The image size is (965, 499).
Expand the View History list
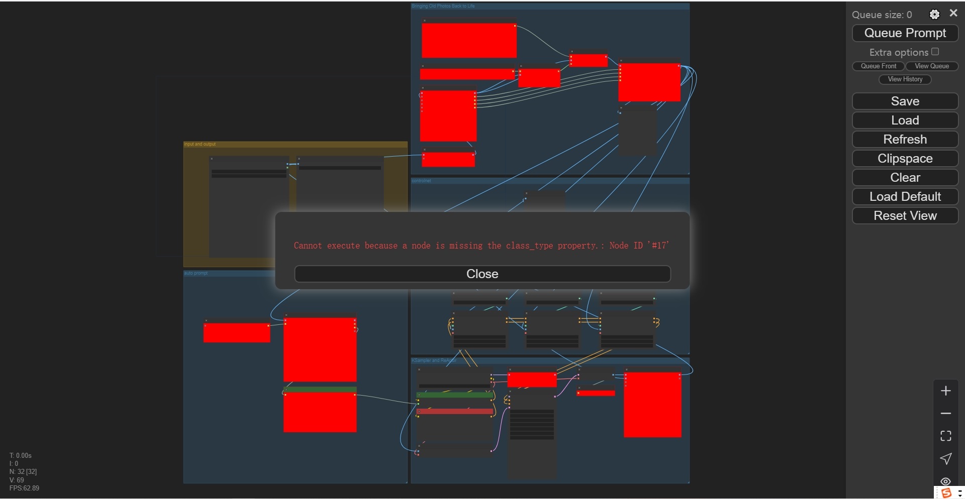pos(905,79)
